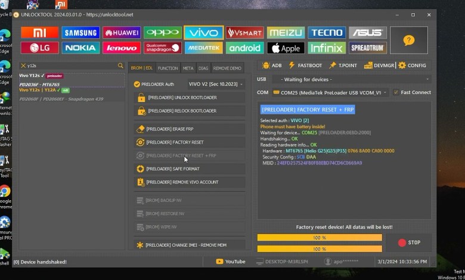
Task: Select the Infinix brand icon
Action: [326, 48]
